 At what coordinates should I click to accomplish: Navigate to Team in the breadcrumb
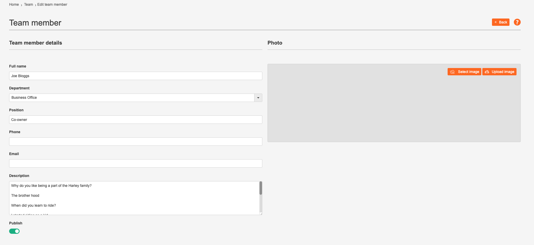click(x=28, y=4)
